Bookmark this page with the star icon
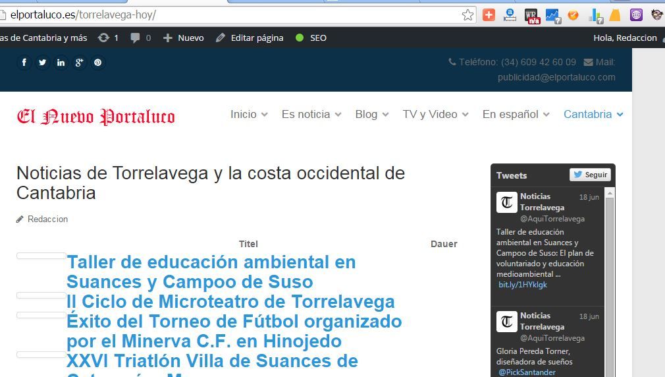The image size is (665, 377). click(467, 15)
